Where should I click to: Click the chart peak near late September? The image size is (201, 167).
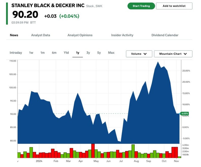[x=158, y=62]
